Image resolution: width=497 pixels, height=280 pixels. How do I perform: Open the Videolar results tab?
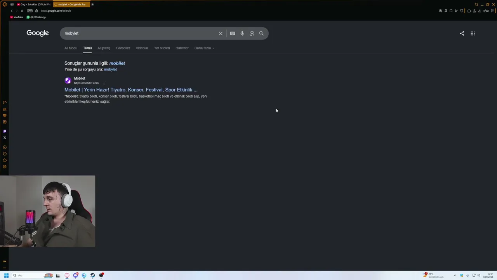click(x=142, y=48)
